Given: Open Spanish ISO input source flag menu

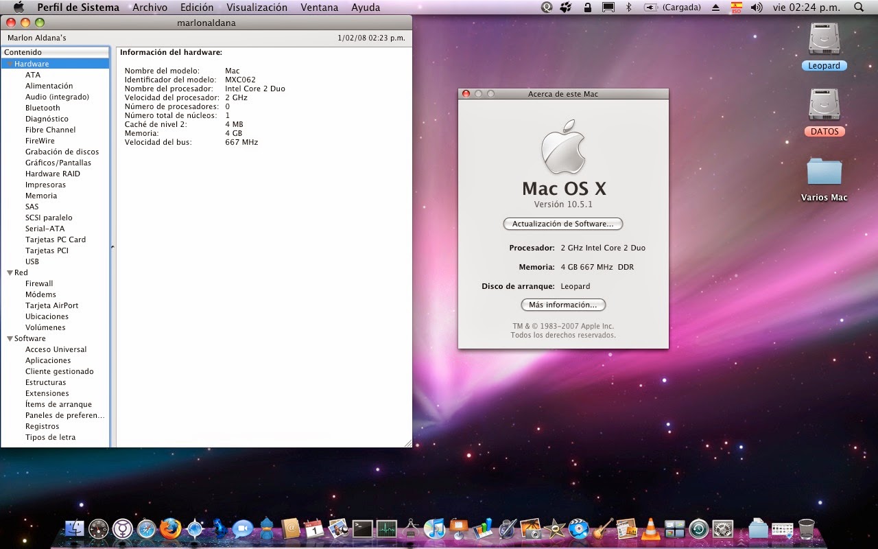Looking at the screenshot, I should (x=736, y=8).
